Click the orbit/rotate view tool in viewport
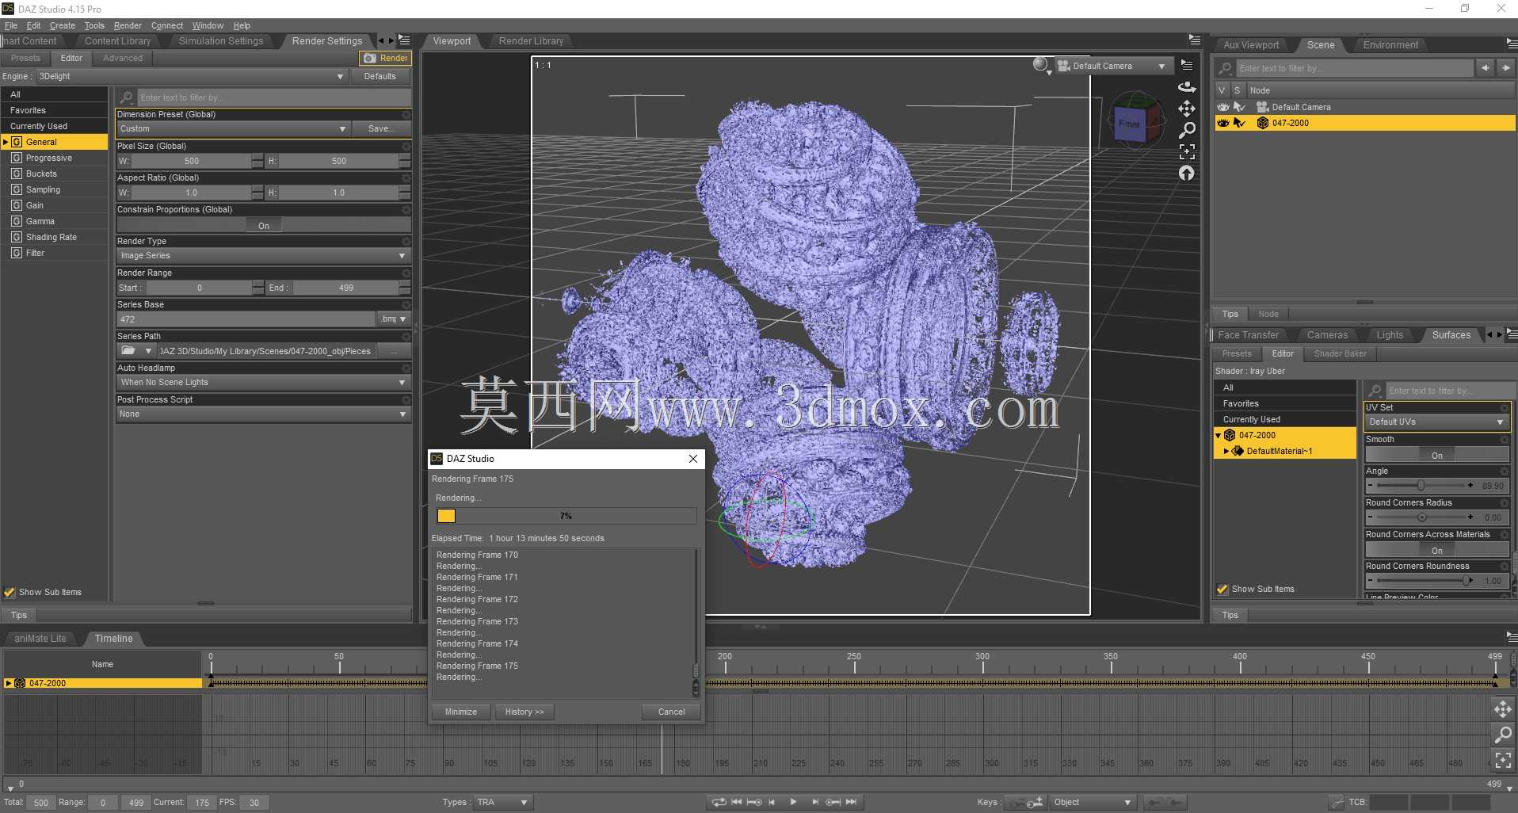This screenshot has width=1518, height=813. (1186, 87)
